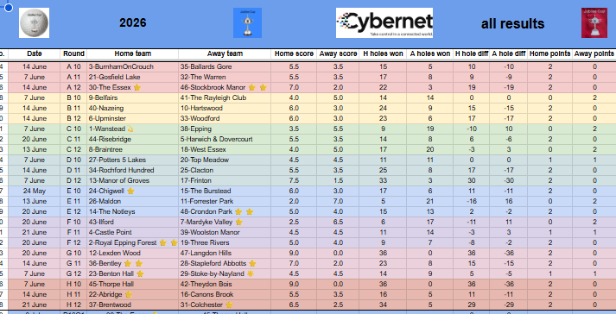
Task: Click the 'A holes won' column header
Action: tap(429, 53)
